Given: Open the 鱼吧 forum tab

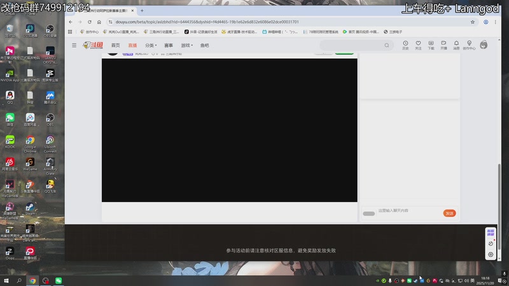Looking at the screenshot, I should pyautogui.click(x=204, y=45).
